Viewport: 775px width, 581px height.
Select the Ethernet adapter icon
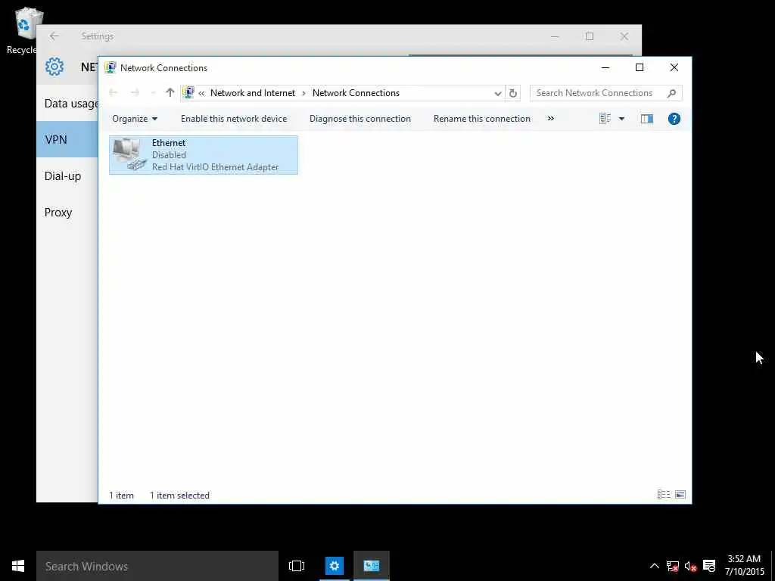coord(129,154)
